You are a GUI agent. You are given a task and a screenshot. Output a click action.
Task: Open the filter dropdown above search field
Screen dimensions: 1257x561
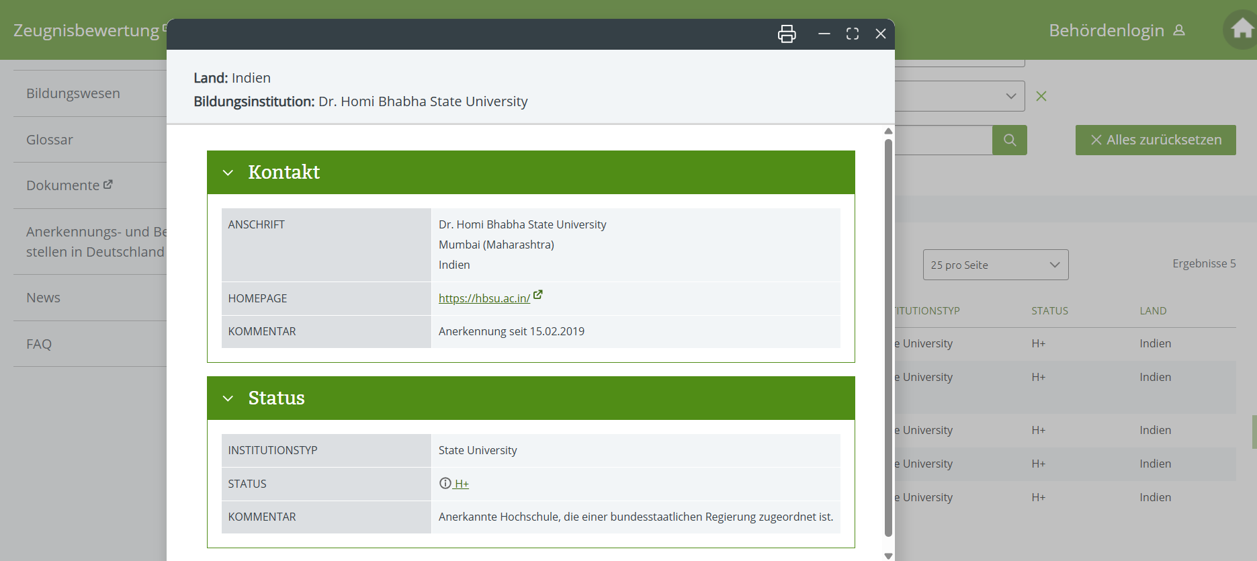(x=959, y=96)
